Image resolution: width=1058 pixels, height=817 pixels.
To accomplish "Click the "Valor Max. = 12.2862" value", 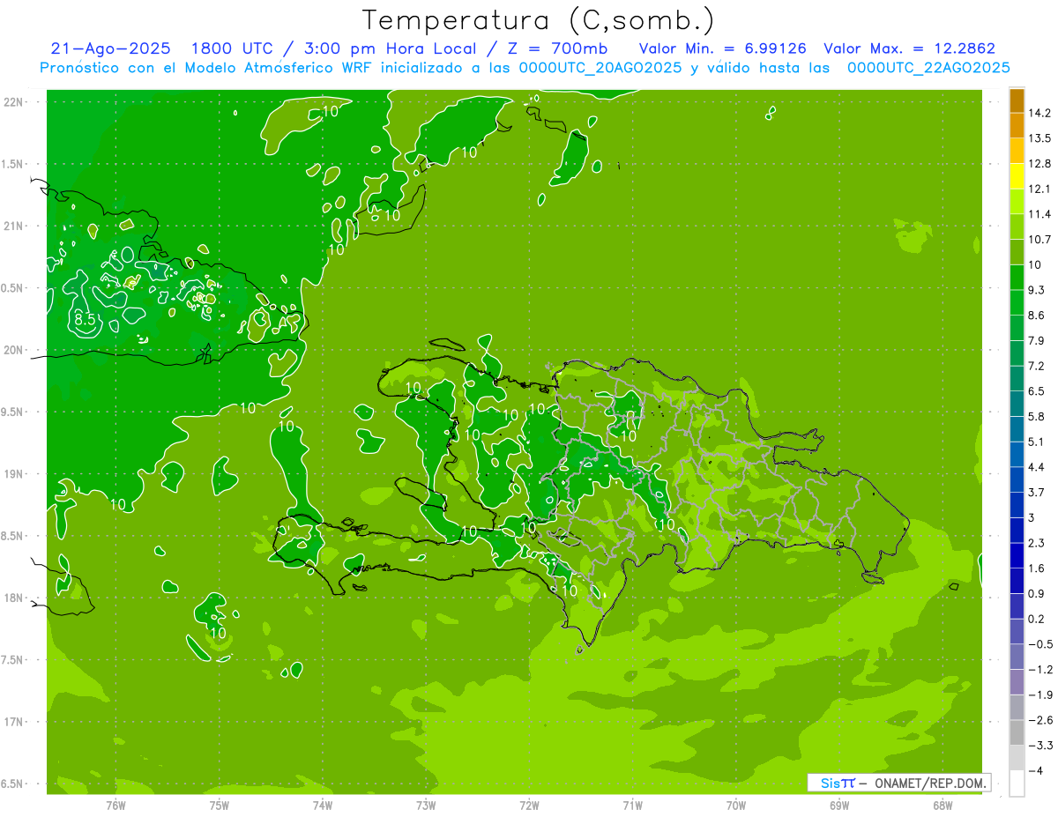I will click(x=909, y=48).
